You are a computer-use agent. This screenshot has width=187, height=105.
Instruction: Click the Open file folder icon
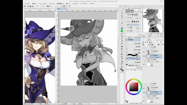tap(30, 6)
